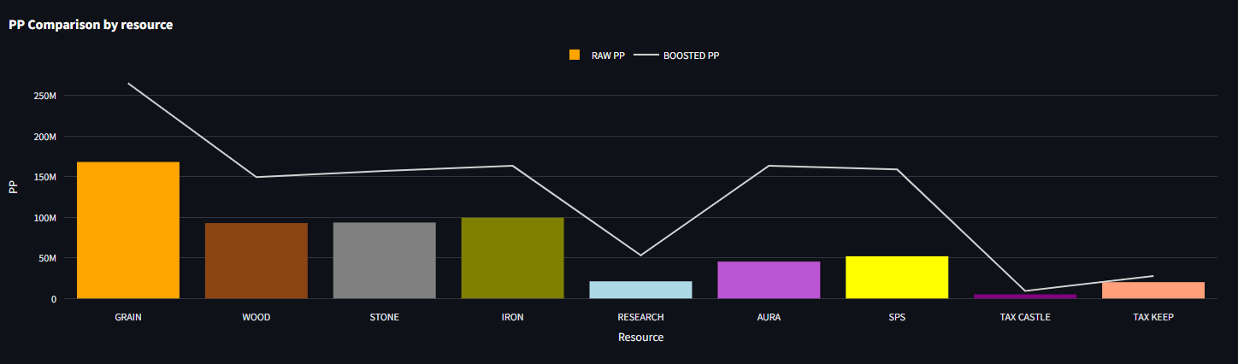Click the brown WOOD bar
1238x364 pixels.
click(x=256, y=261)
